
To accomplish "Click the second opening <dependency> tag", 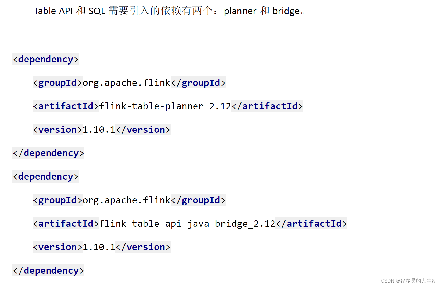I will [x=46, y=176].
